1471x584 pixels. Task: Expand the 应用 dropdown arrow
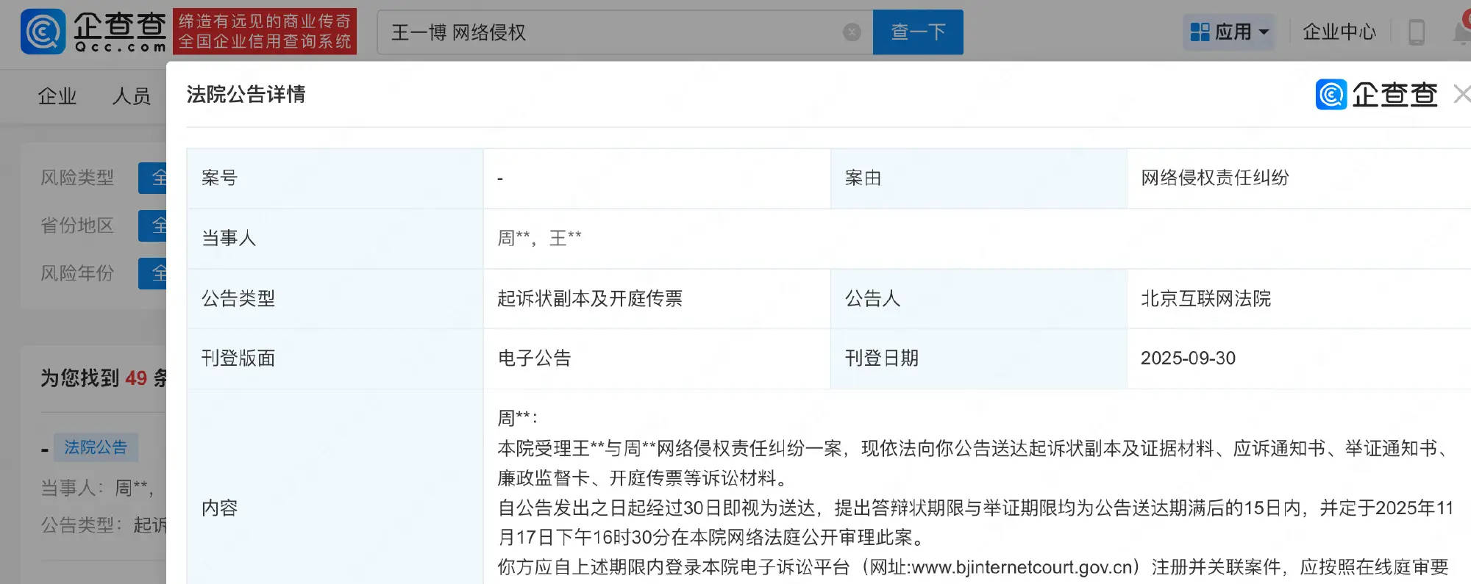coord(1264,32)
